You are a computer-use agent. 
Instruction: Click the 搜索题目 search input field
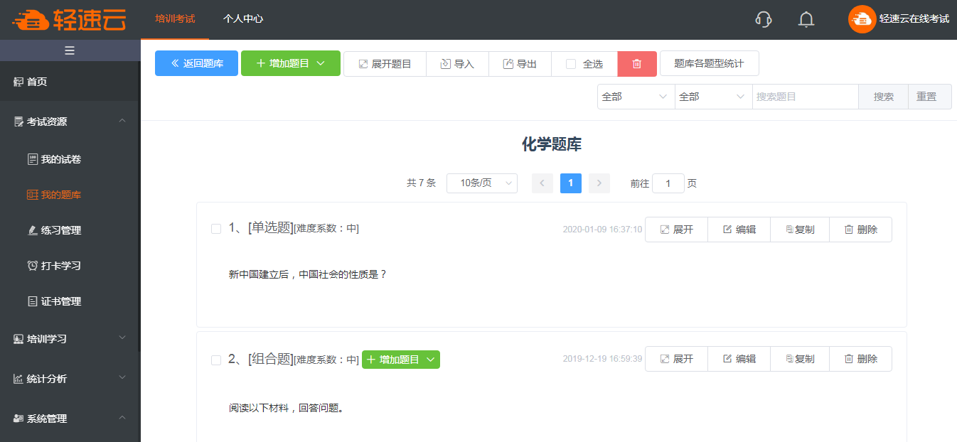[805, 97]
